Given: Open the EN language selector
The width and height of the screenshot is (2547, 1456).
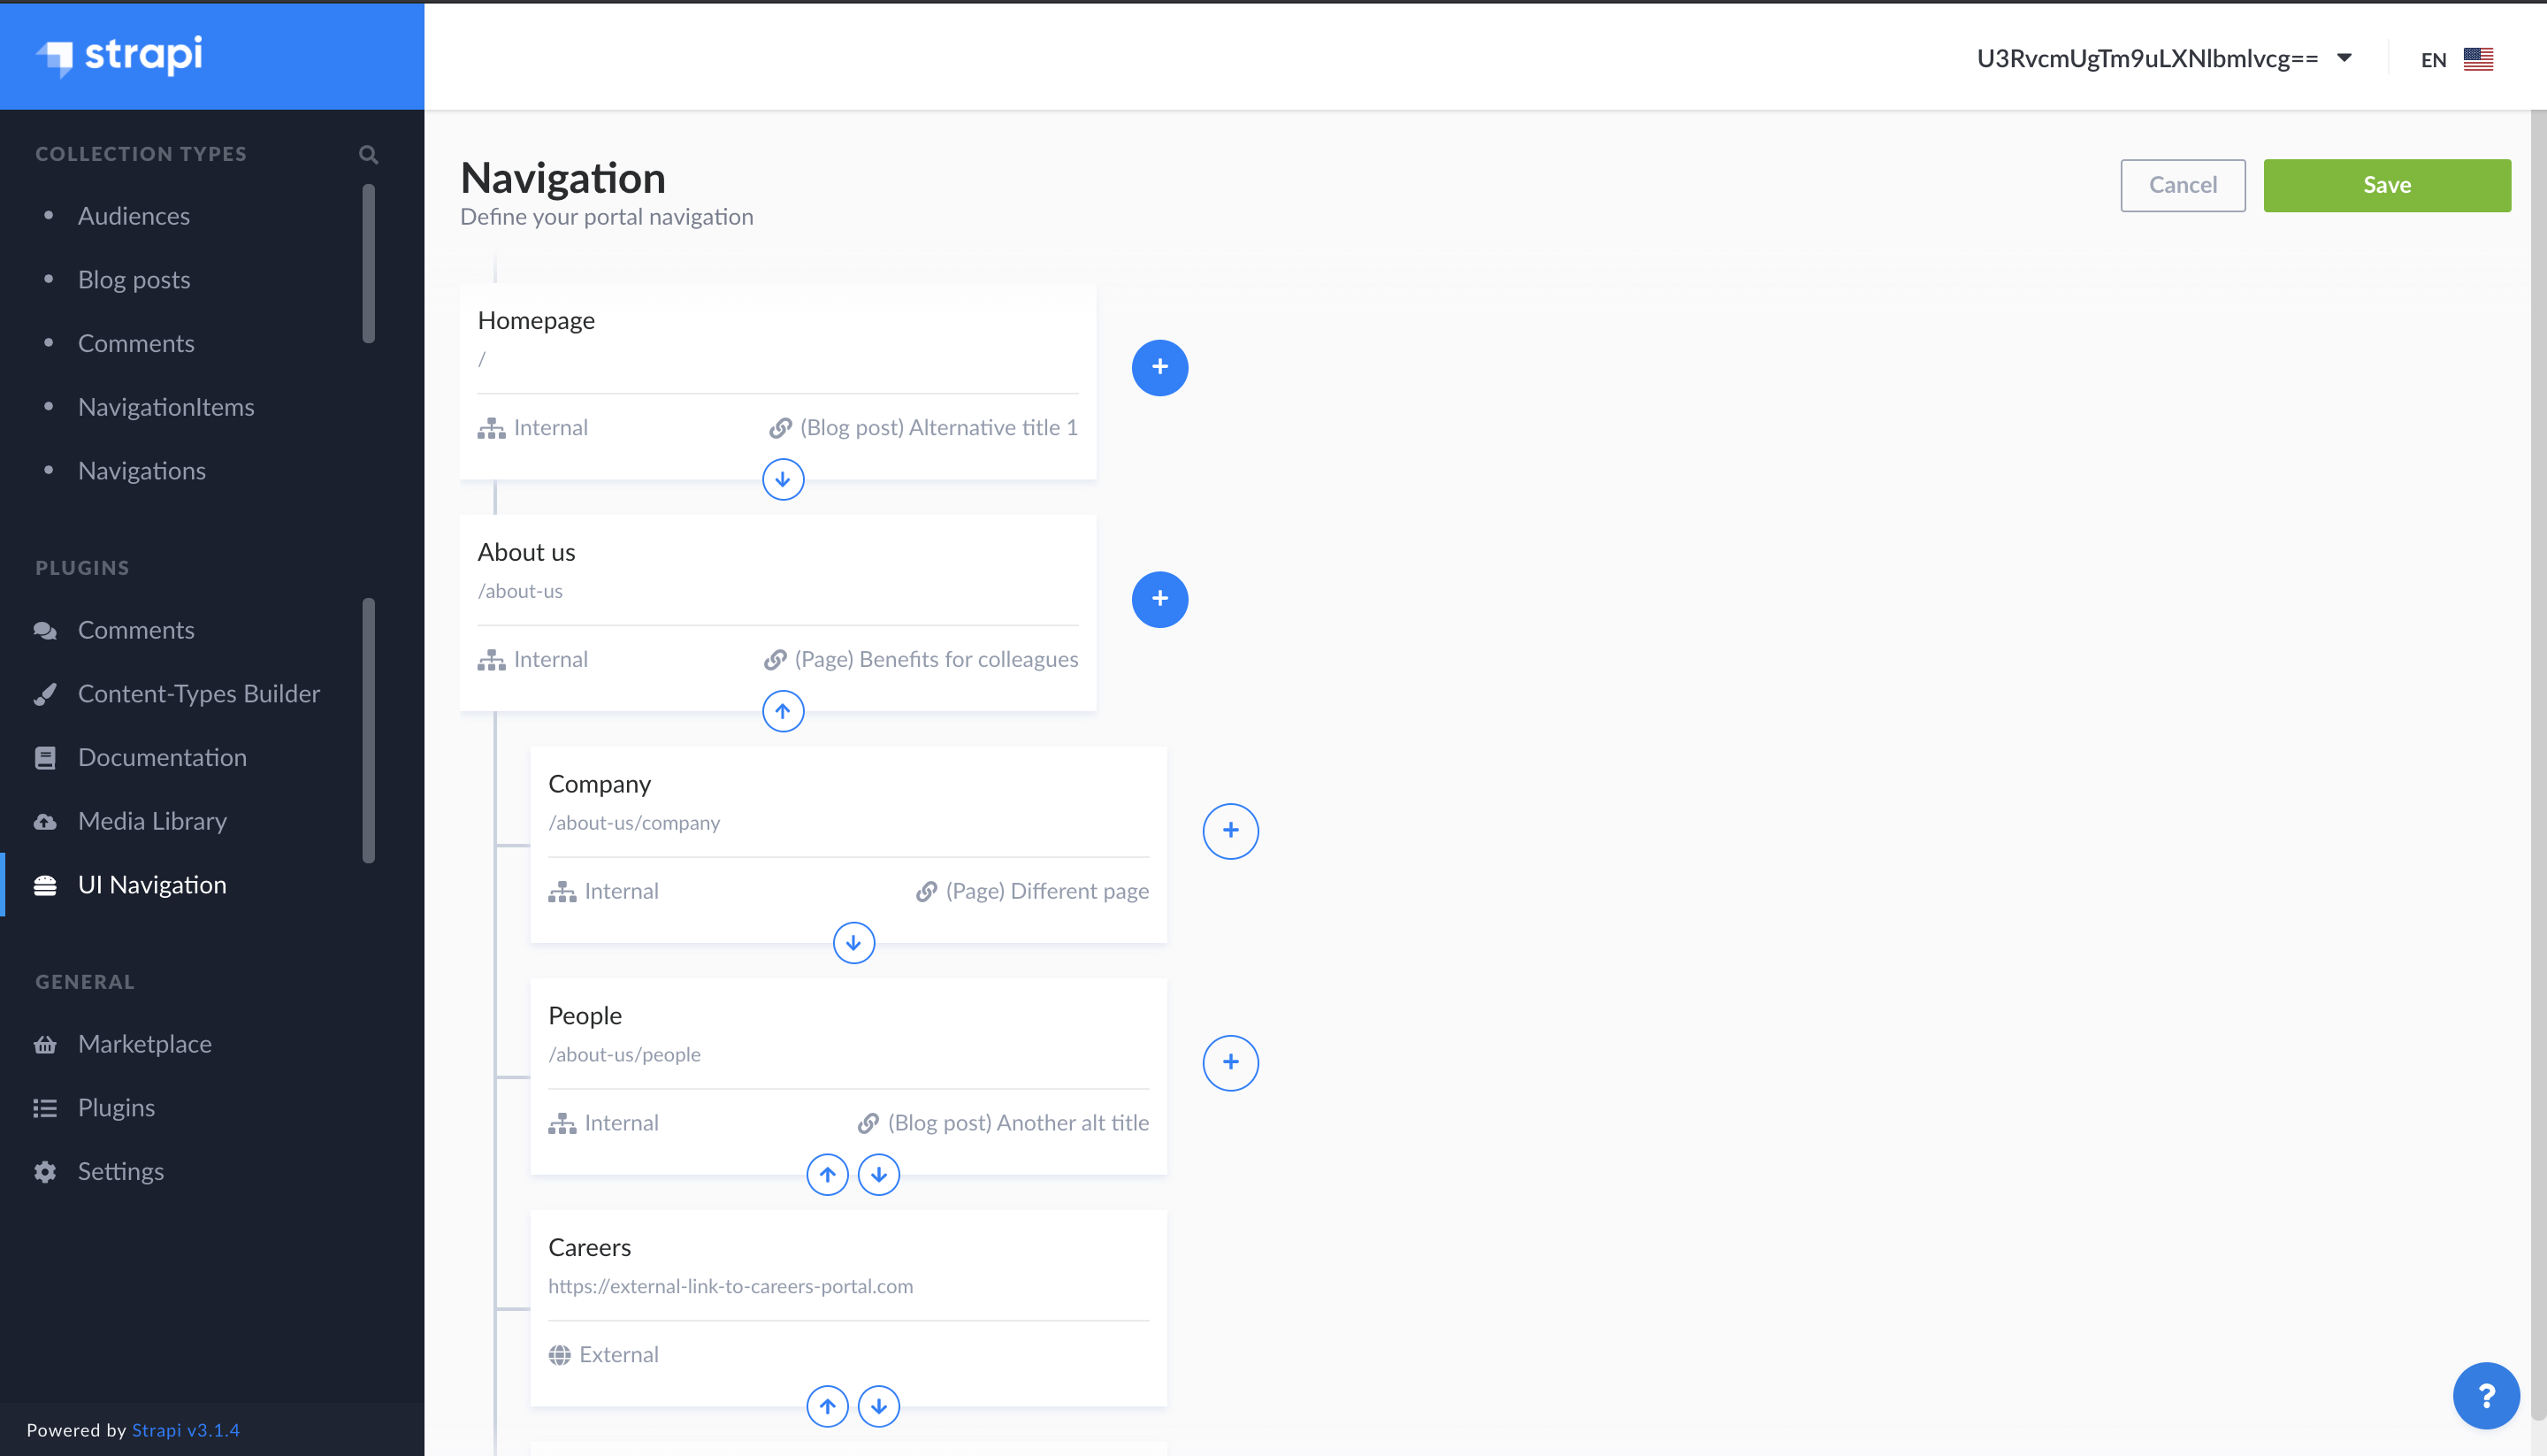Looking at the screenshot, I should (2456, 60).
